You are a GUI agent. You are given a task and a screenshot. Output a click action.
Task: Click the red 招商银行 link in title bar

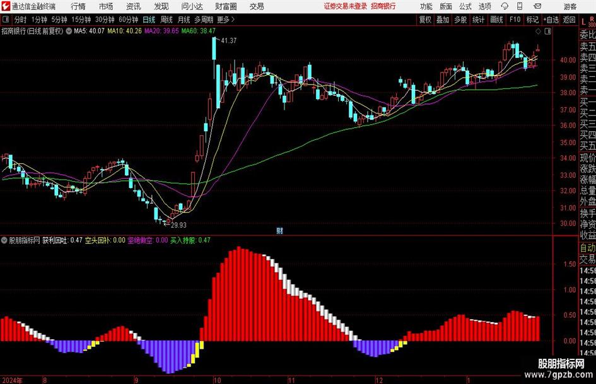(383, 6)
